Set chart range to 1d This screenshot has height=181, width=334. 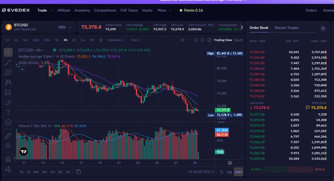click(x=67, y=172)
